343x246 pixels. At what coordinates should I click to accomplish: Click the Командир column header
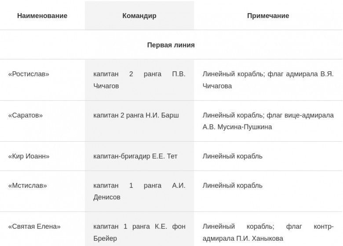pos(139,16)
